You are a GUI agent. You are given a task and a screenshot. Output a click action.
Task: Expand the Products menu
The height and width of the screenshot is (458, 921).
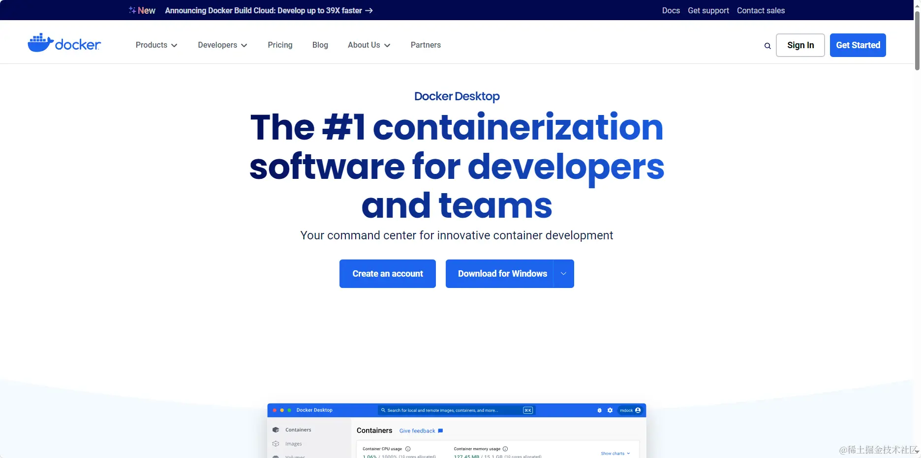(x=156, y=45)
